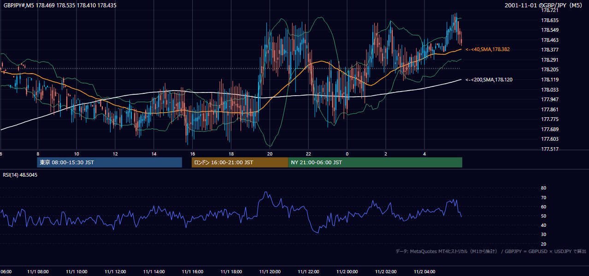The image size is (589, 276).
Task: Click price axis label 177.603
Action: (x=550, y=139)
